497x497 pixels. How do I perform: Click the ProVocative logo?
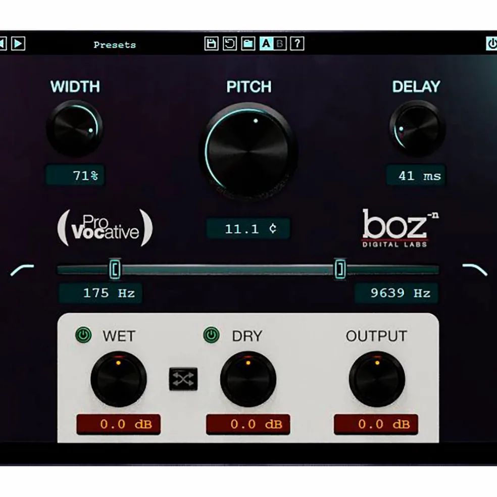(x=105, y=228)
